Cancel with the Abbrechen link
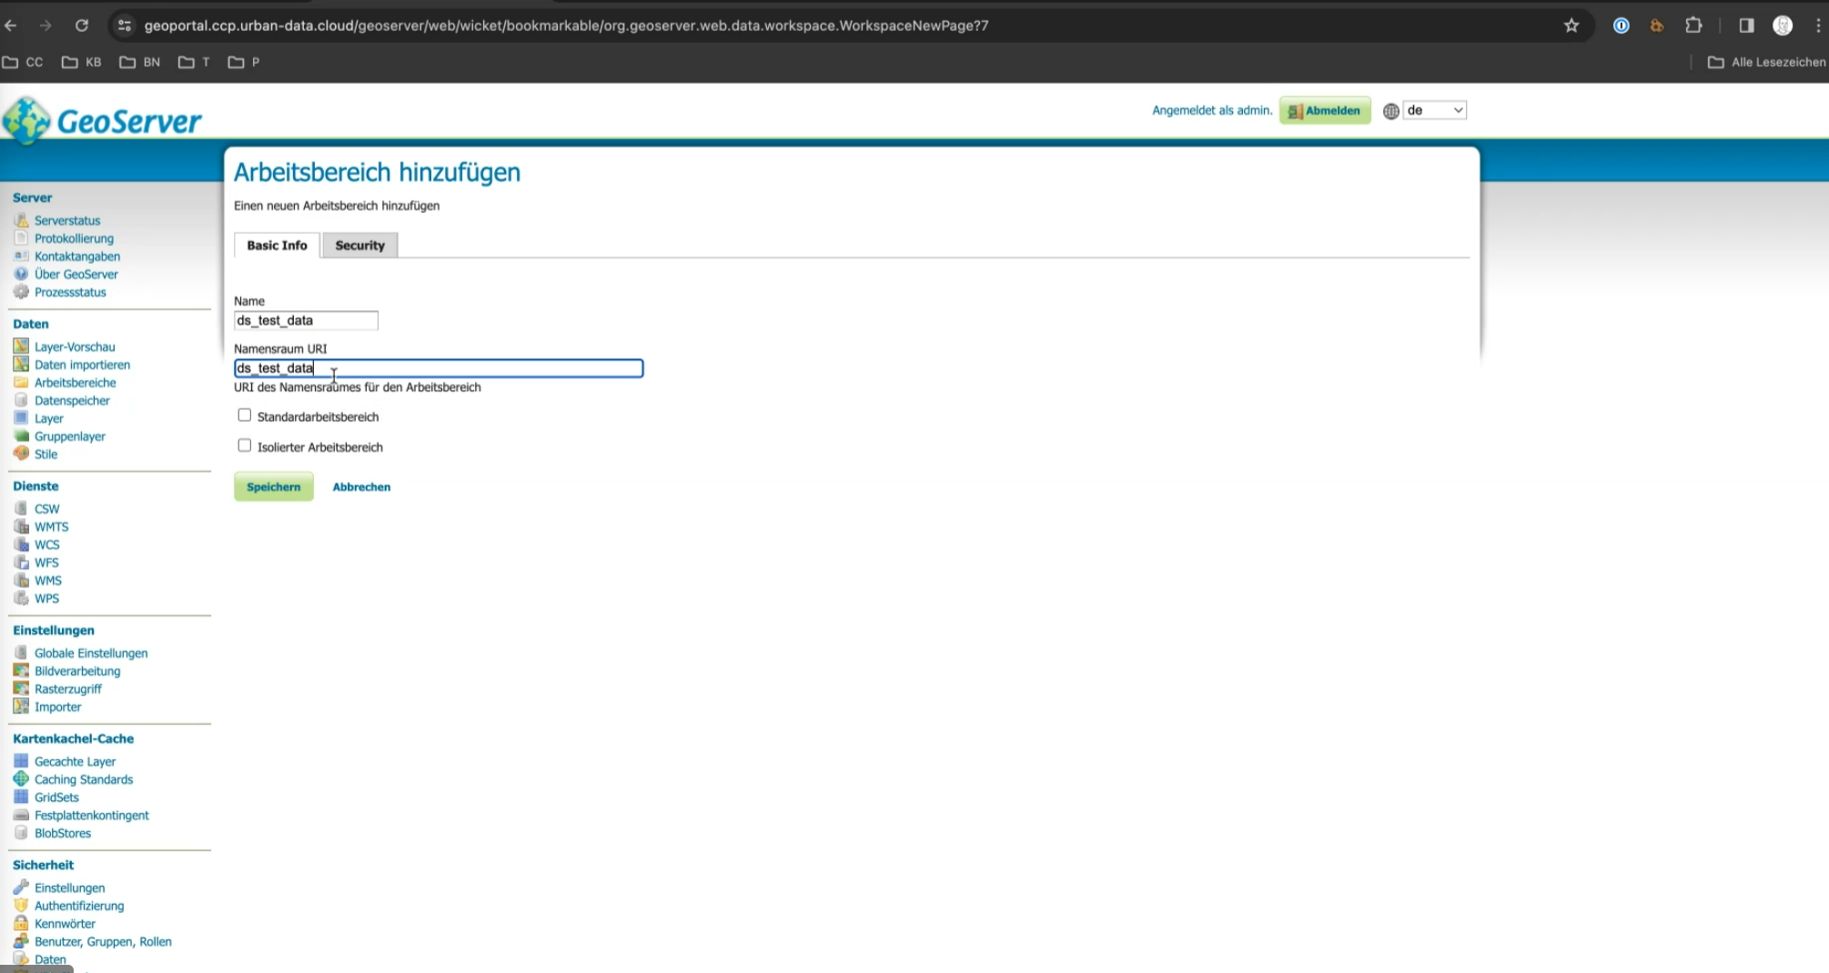 pyautogui.click(x=361, y=486)
